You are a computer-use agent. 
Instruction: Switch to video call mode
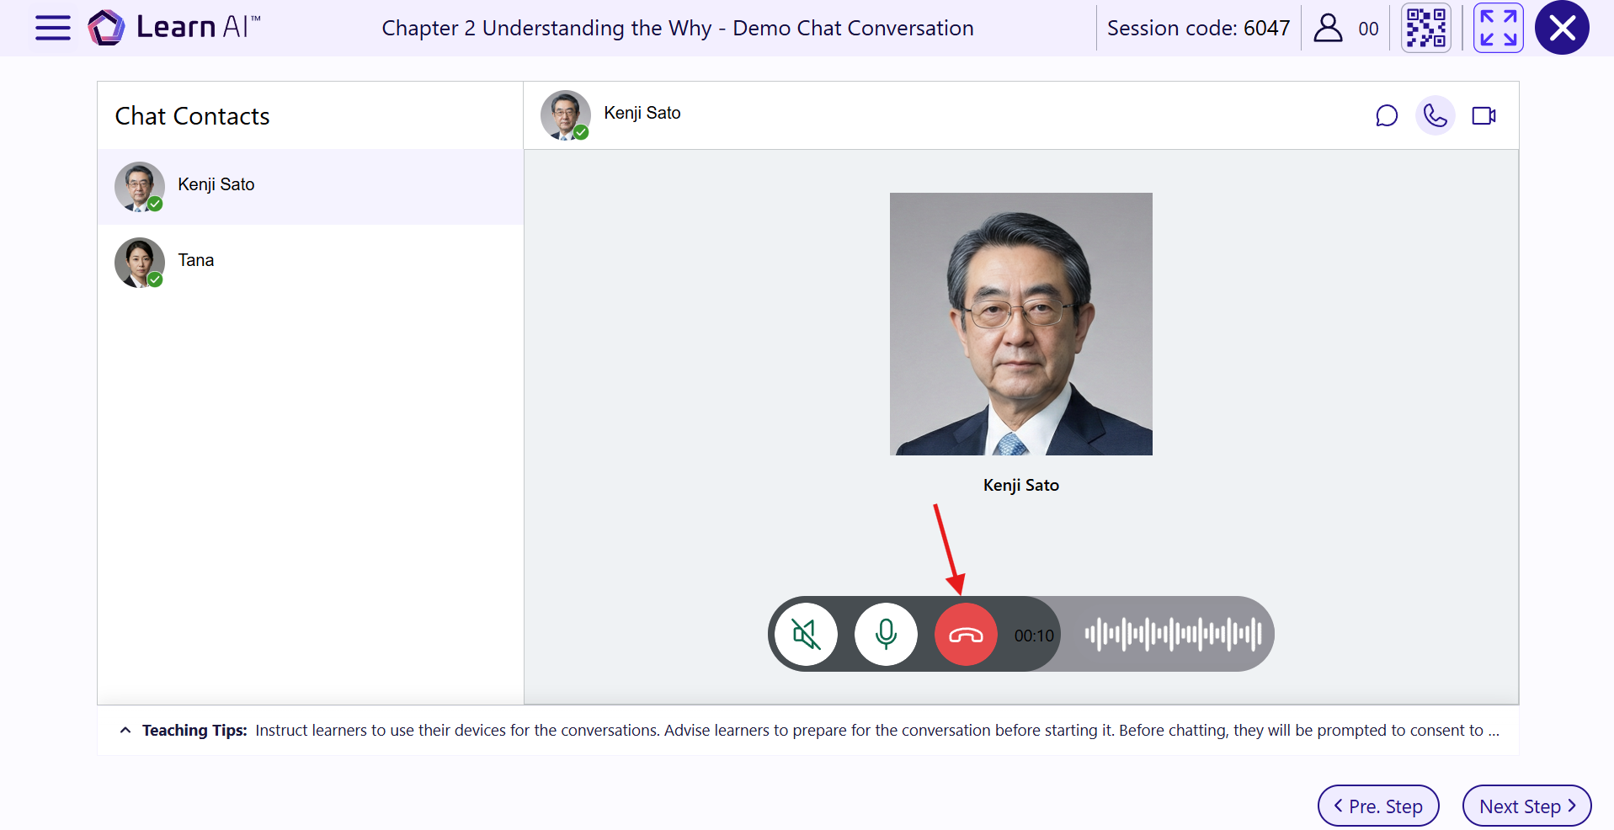tap(1483, 115)
